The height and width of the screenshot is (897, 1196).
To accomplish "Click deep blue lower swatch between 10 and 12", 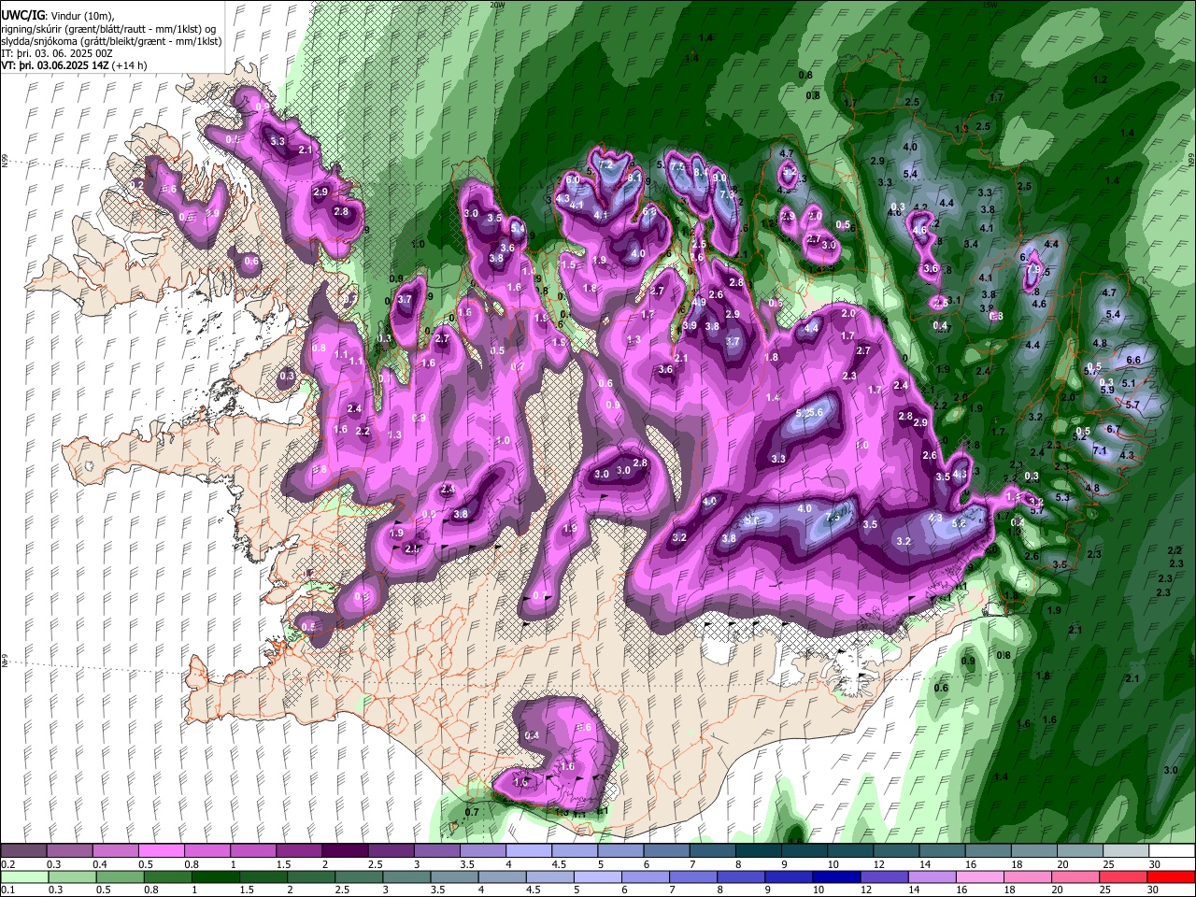I will tap(837, 876).
